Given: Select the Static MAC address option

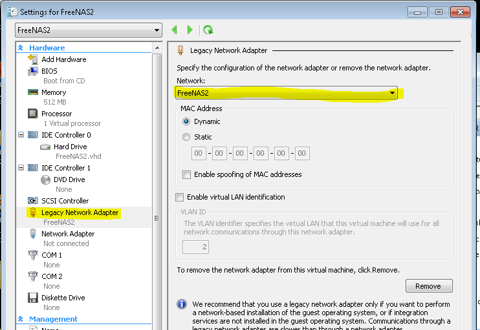Looking at the screenshot, I should click(x=186, y=137).
